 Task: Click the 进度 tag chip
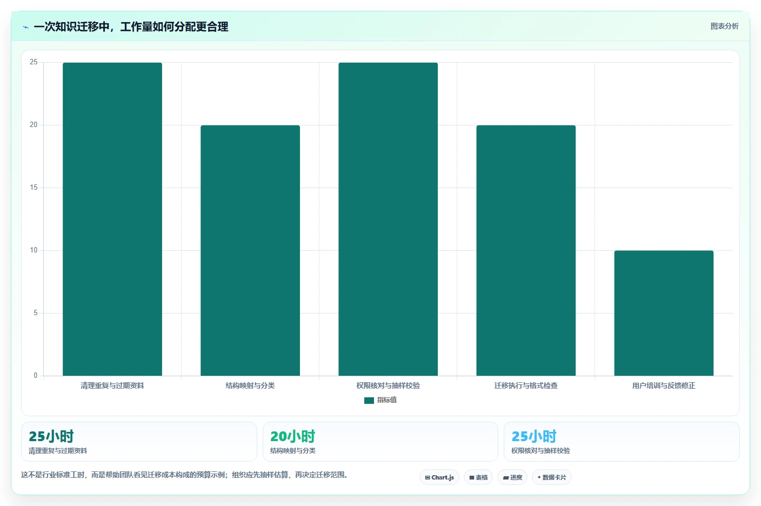point(512,477)
